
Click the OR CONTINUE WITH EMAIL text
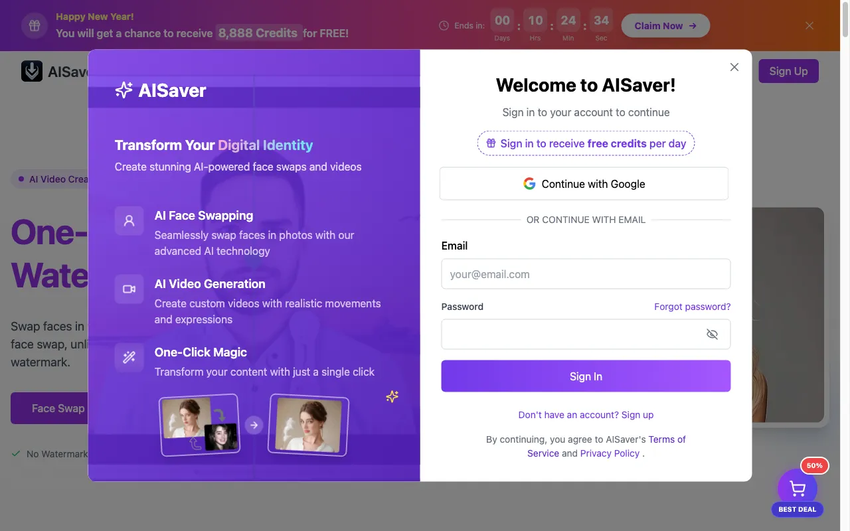click(x=586, y=220)
